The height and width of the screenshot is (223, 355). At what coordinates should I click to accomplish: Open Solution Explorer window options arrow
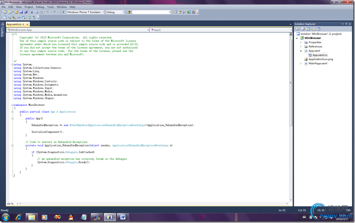point(343,24)
